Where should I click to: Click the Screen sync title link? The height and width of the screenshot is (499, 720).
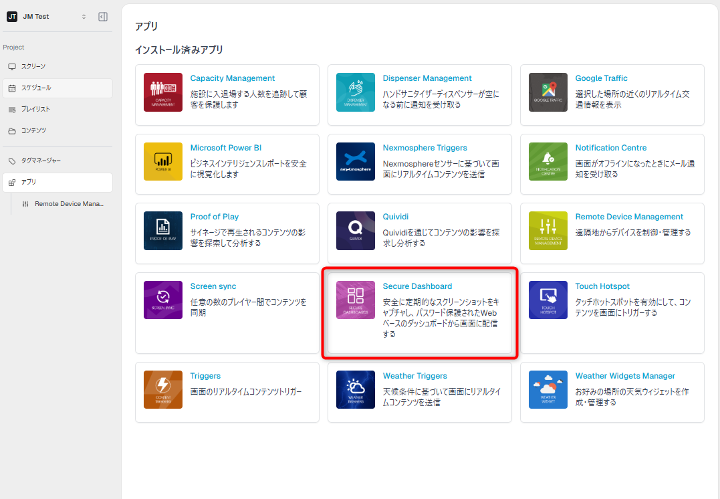point(213,286)
